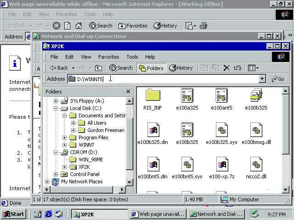Click the Go button in XP2K
294x220 pixels.
click(278, 79)
